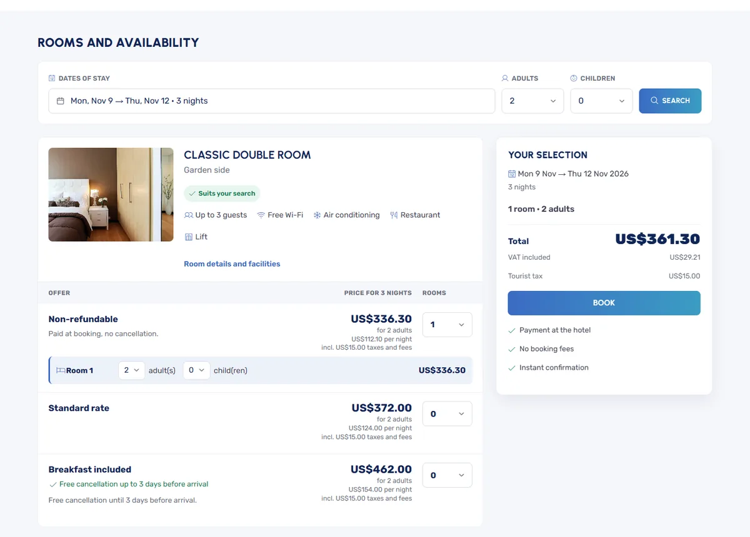Click the green checkmark before Free cancellation text
The image size is (750, 537).
click(52, 485)
